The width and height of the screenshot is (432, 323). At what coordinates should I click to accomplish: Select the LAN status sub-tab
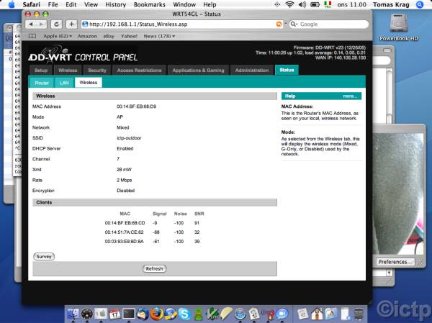(64, 83)
